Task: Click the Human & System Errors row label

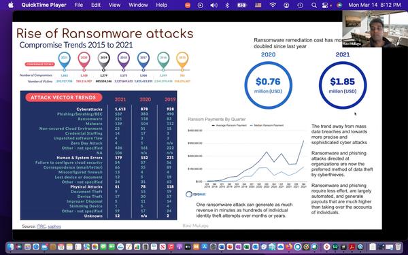Action: point(80,158)
